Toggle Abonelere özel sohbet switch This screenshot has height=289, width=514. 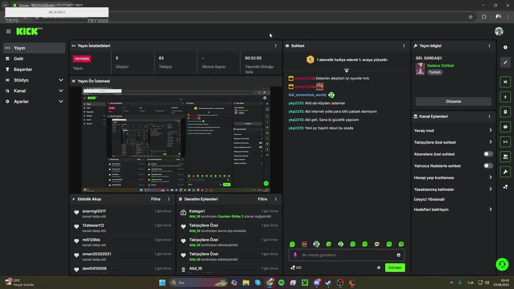(488, 154)
